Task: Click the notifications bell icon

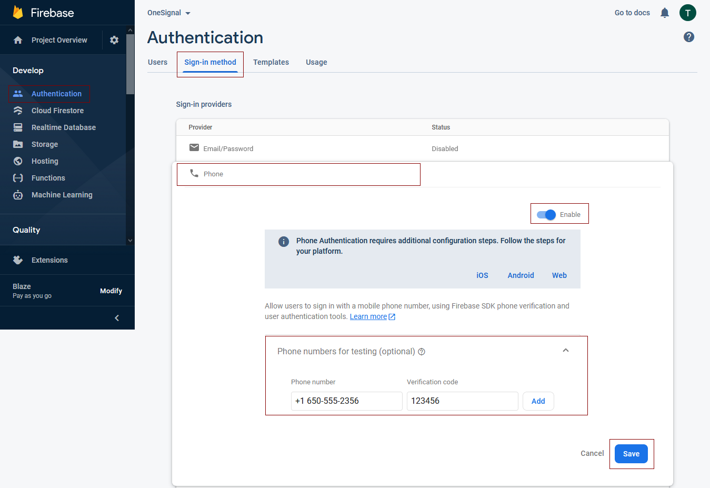Action: click(x=665, y=13)
